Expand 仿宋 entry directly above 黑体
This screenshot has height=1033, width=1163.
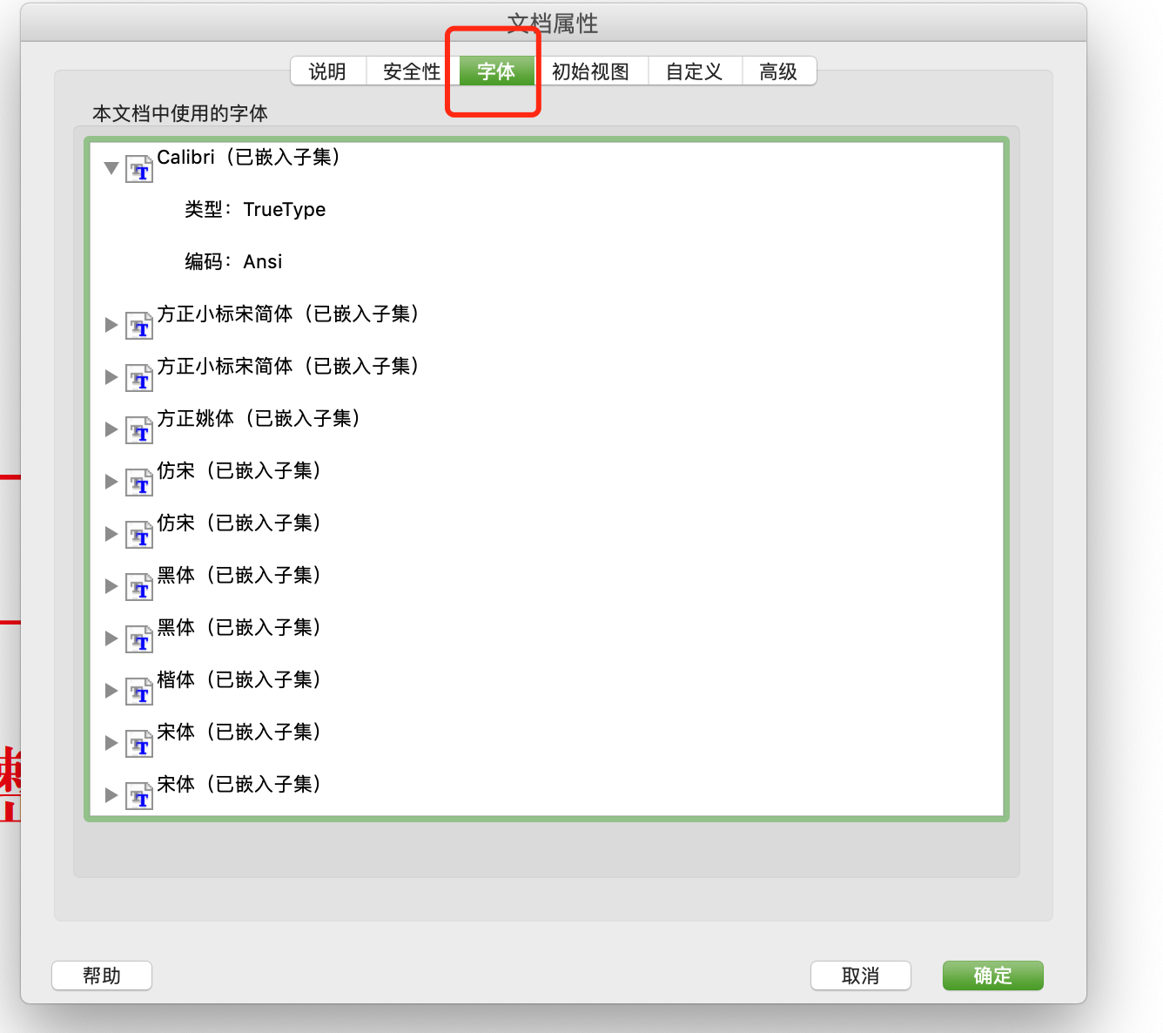coord(111,534)
